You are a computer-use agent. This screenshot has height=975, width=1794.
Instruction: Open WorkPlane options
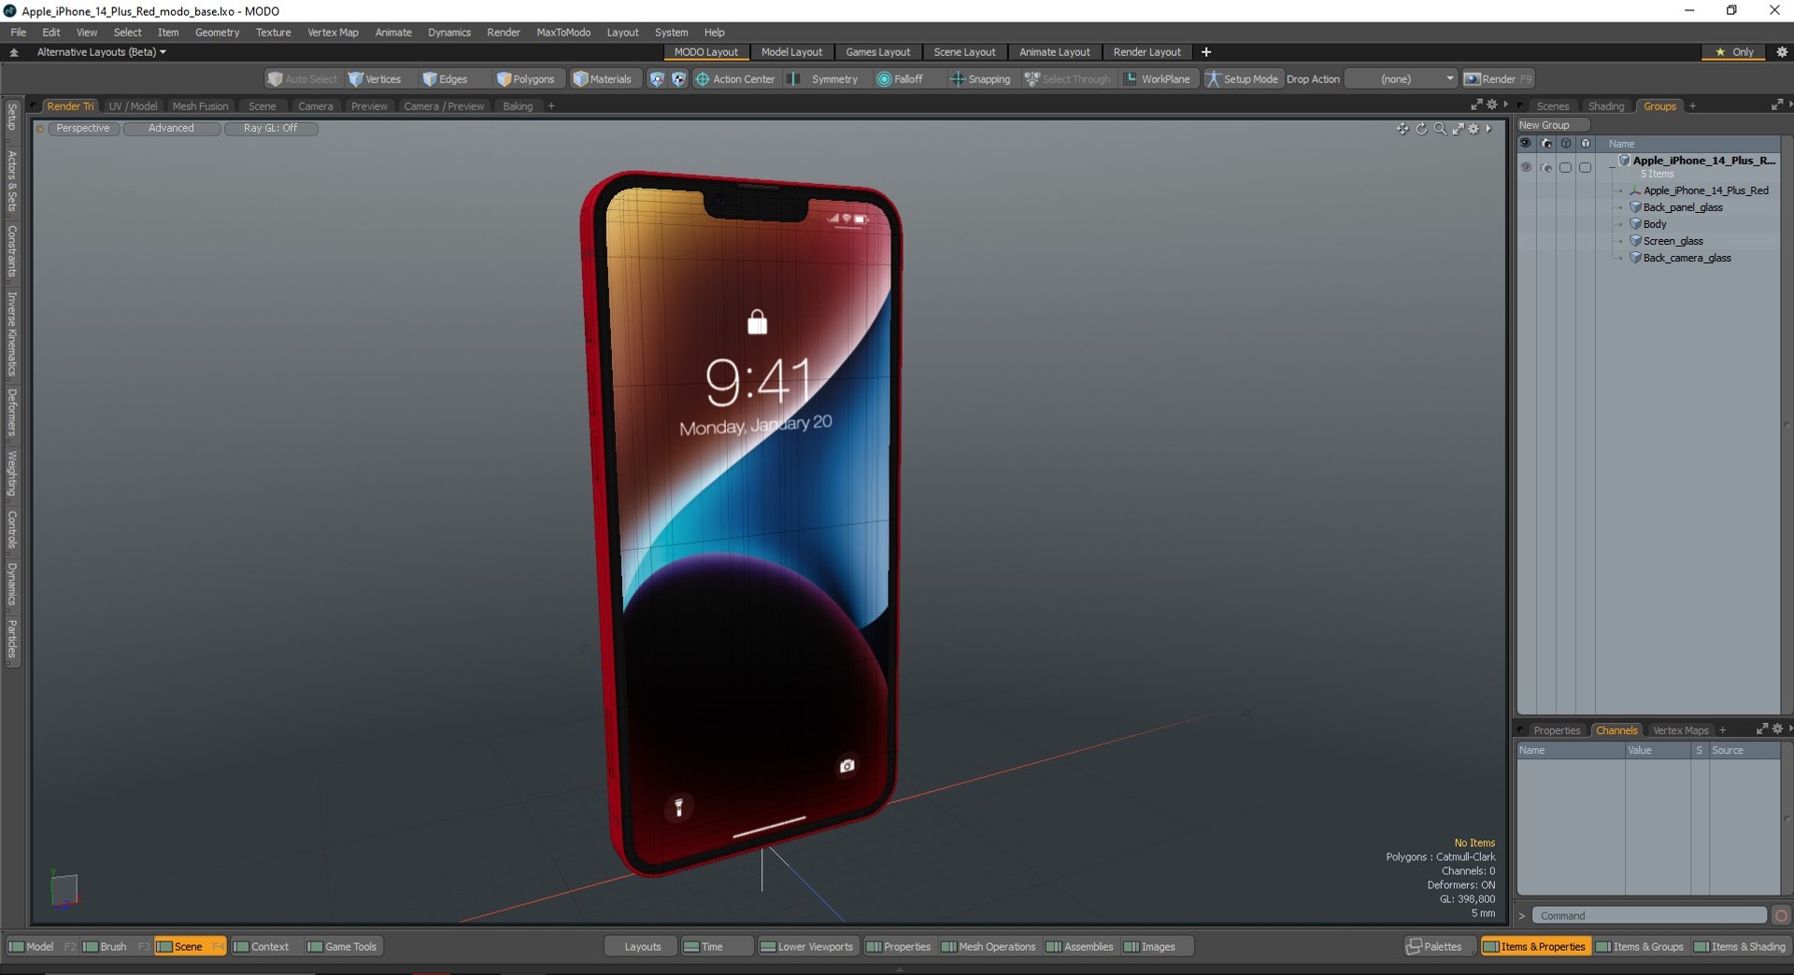point(1157,79)
